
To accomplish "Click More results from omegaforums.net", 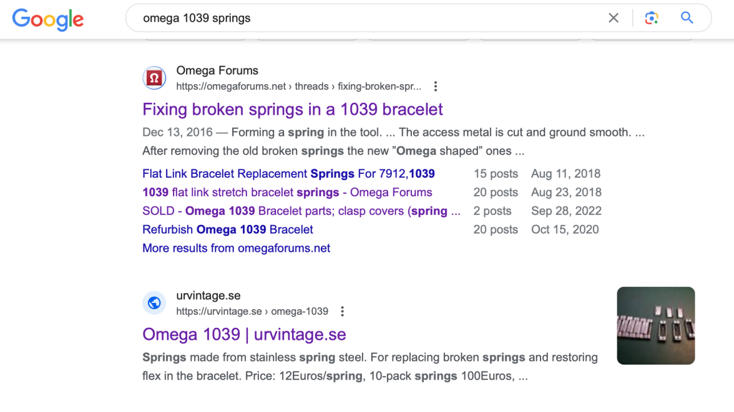I will click(x=236, y=248).
